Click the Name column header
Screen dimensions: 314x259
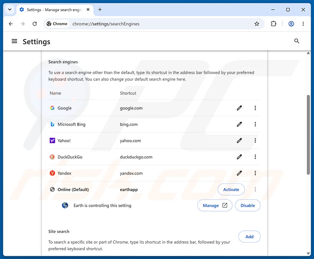tap(55, 93)
